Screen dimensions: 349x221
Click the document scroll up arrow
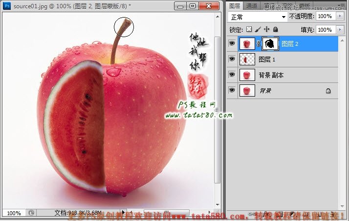pos(218,17)
